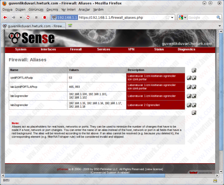The image size is (224, 185).
Task: Open the System navigation menu
Action: [21, 49]
